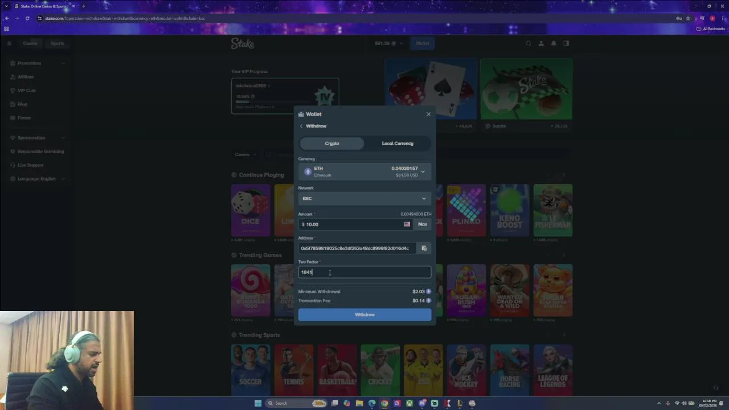Image resolution: width=729 pixels, height=410 pixels.
Task: Expand Sponsorships in the sidebar
Action: 37,138
